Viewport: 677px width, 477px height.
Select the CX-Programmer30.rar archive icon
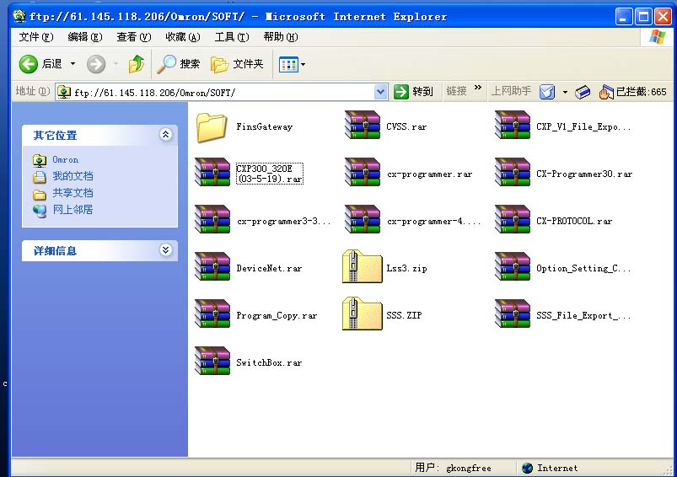click(x=513, y=172)
